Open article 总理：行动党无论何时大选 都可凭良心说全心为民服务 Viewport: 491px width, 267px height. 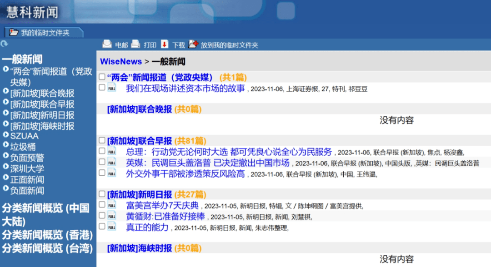pyautogui.click(x=229, y=152)
